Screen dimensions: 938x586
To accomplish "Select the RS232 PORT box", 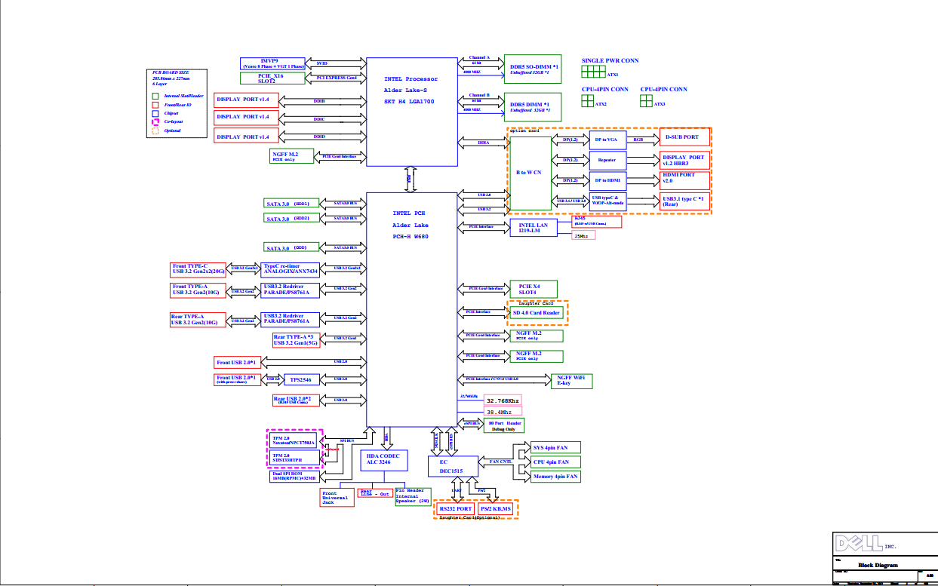I will tap(455, 510).
